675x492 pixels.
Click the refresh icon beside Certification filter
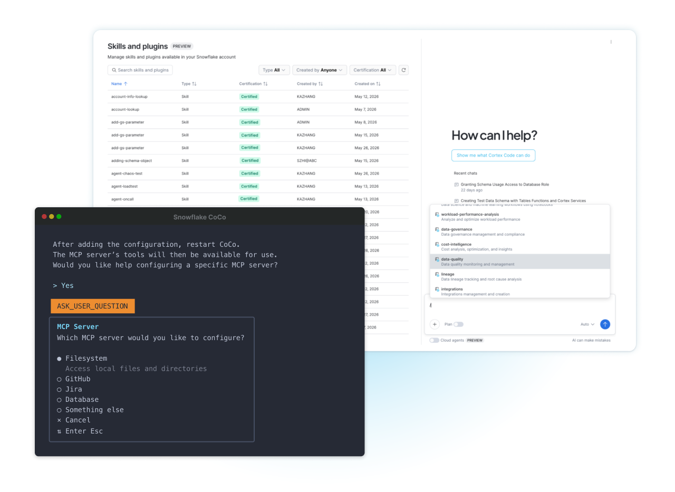pos(403,70)
